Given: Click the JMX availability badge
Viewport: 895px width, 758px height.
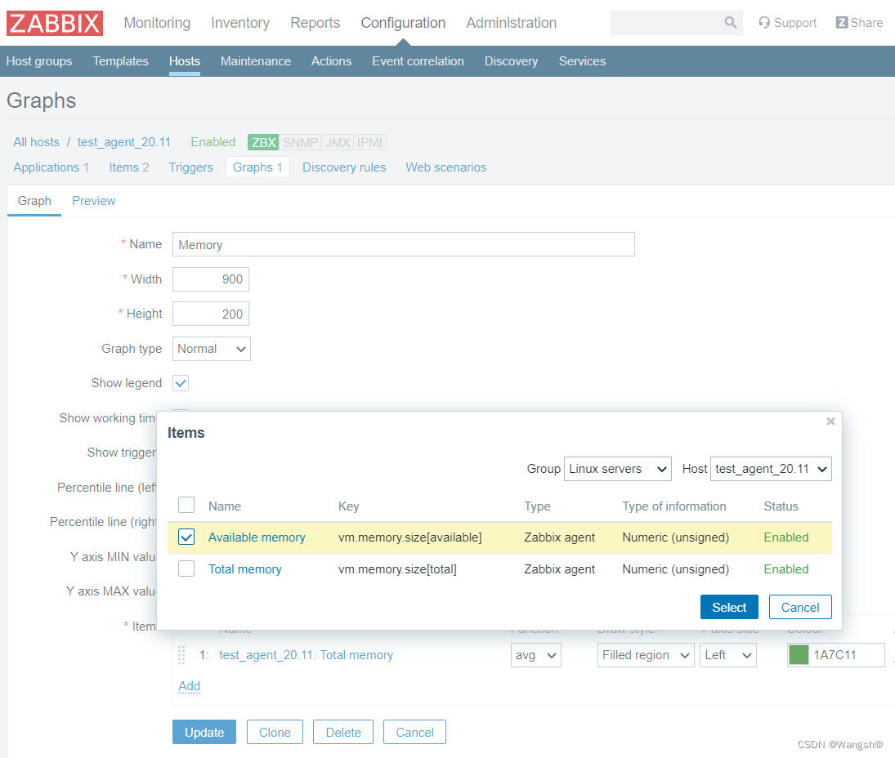Looking at the screenshot, I should pos(338,143).
